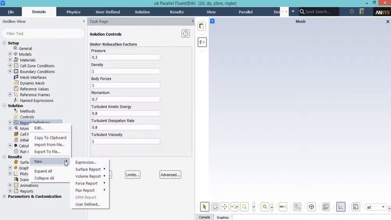Click the General tree icon

(x=15, y=48)
